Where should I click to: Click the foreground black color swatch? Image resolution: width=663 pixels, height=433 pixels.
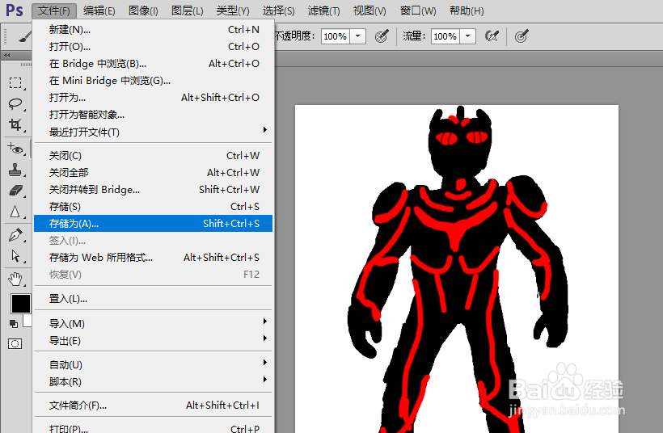coord(20,304)
